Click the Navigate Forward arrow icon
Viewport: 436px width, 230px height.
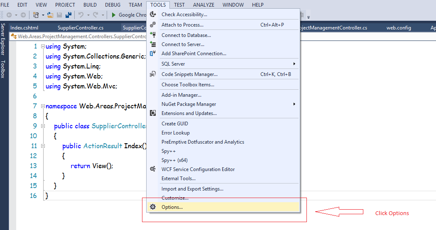point(23,15)
